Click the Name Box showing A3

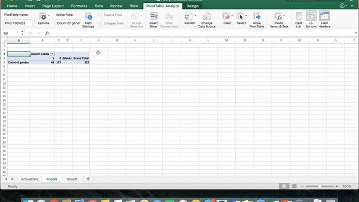coord(11,33)
